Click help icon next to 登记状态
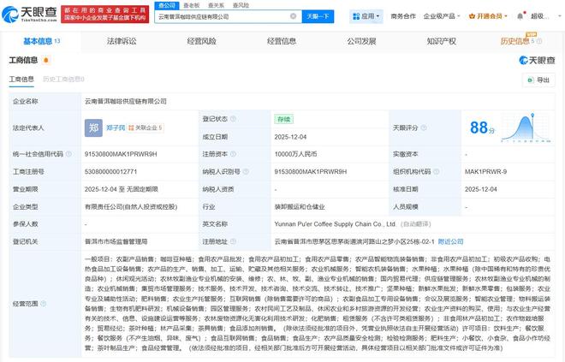Screen dimensions: 565x362 [233, 119]
